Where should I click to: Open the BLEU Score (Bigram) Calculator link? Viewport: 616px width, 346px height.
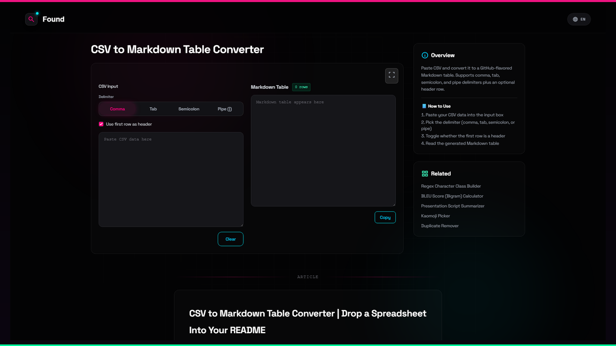pos(452,196)
